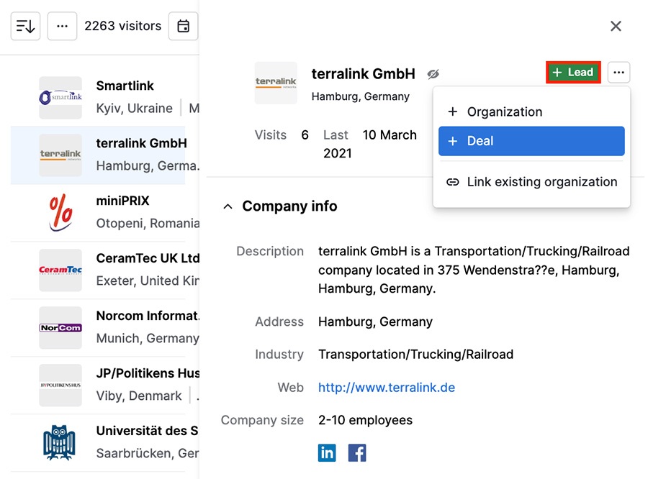Click the Hamburg, Germany address value
The height and width of the screenshot is (479, 648).
click(375, 321)
